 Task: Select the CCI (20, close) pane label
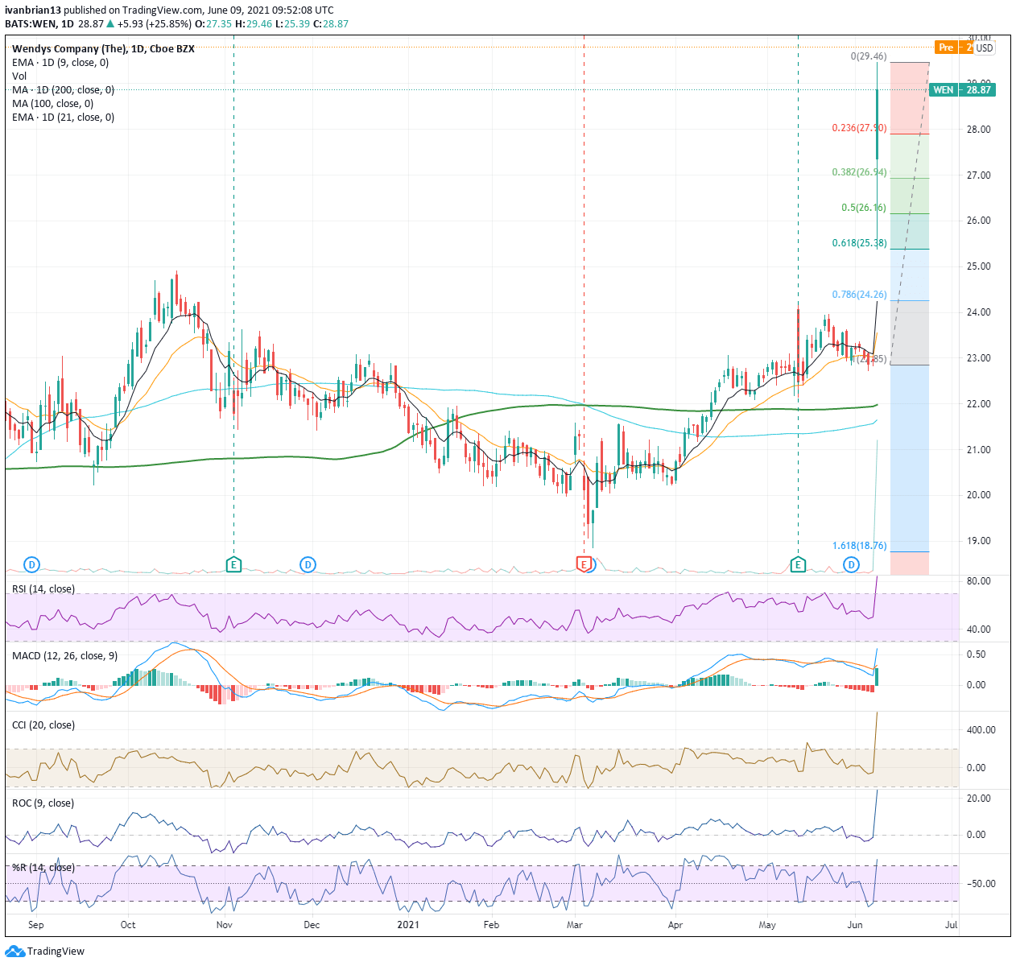point(43,725)
